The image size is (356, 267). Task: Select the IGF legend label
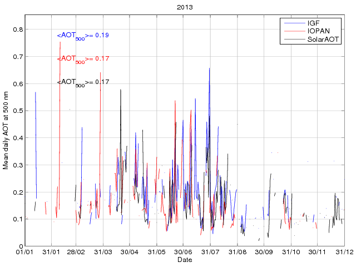click(x=314, y=23)
